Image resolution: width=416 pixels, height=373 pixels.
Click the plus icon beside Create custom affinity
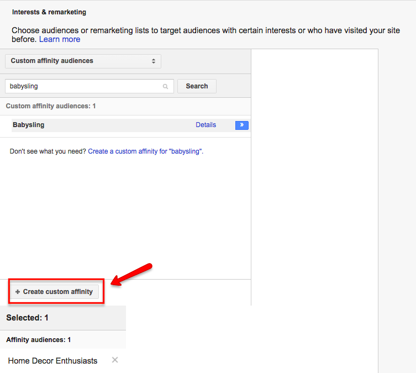point(18,292)
